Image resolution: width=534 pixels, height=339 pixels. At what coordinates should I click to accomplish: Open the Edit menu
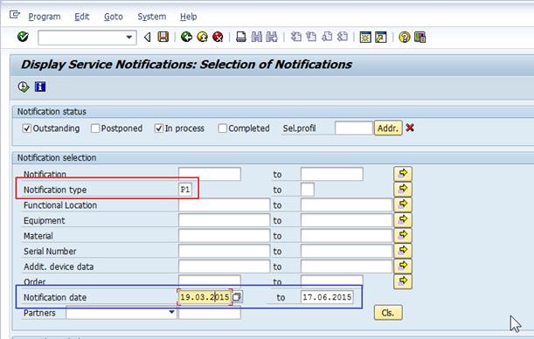(82, 17)
